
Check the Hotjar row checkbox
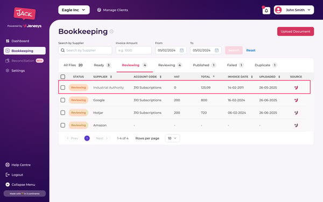[x=63, y=113]
